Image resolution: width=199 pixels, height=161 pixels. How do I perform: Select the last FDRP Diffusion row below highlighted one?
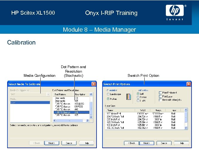(71, 115)
